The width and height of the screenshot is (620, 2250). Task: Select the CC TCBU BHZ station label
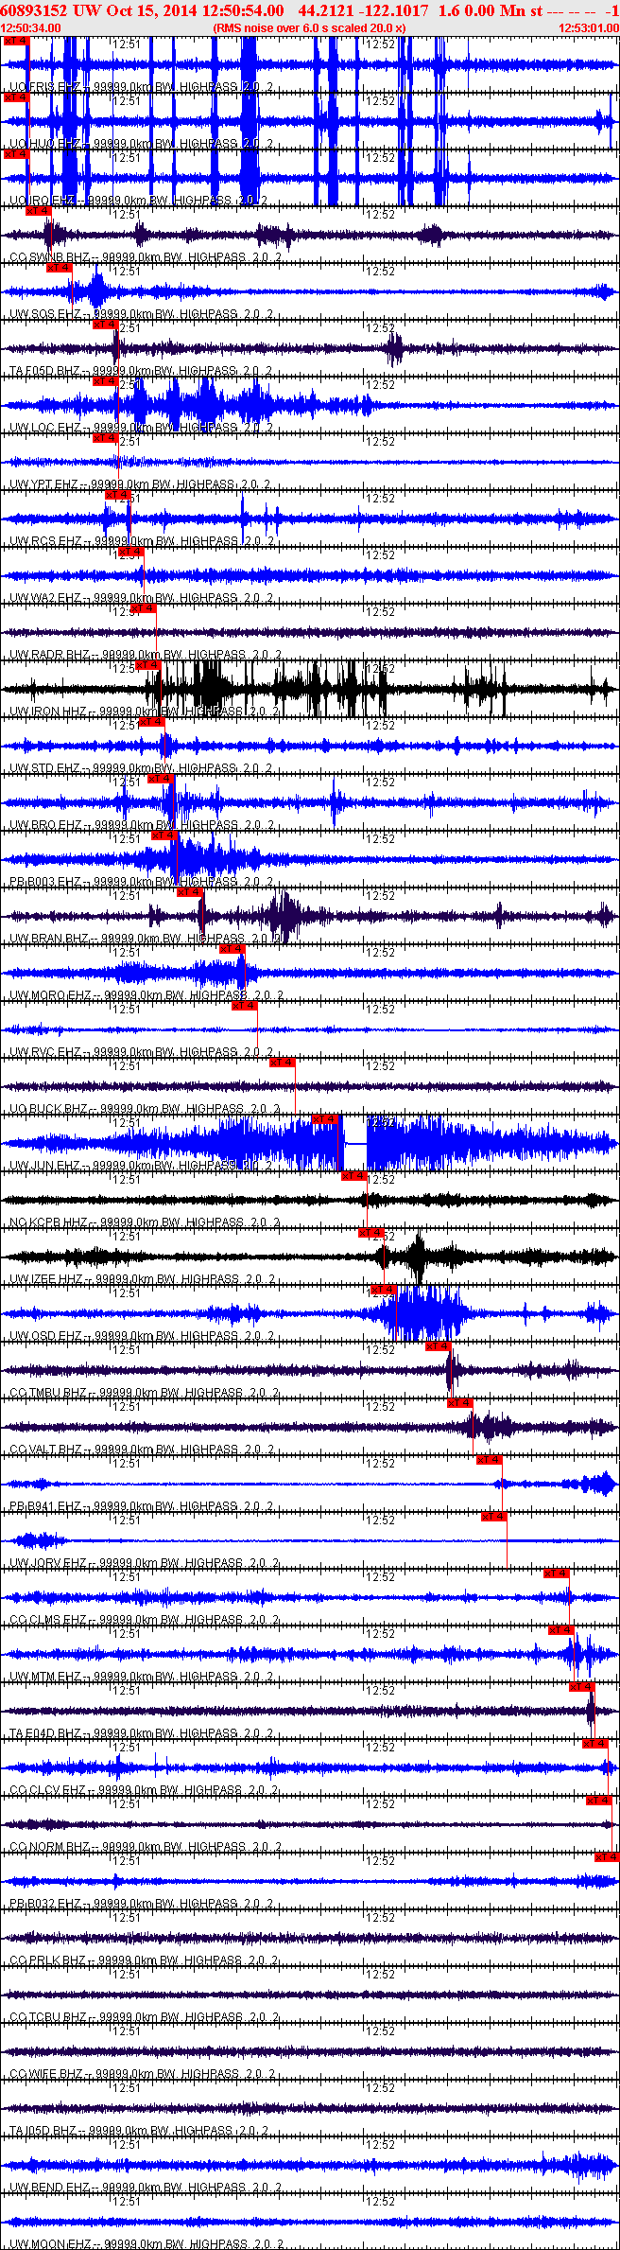145,2017
